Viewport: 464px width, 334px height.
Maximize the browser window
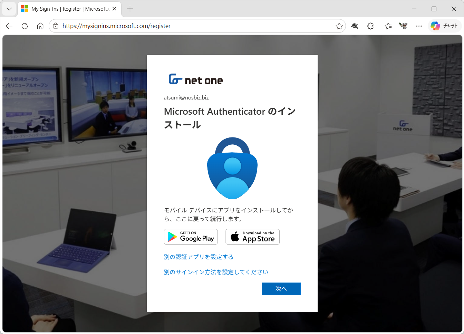click(x=434, y=9)
